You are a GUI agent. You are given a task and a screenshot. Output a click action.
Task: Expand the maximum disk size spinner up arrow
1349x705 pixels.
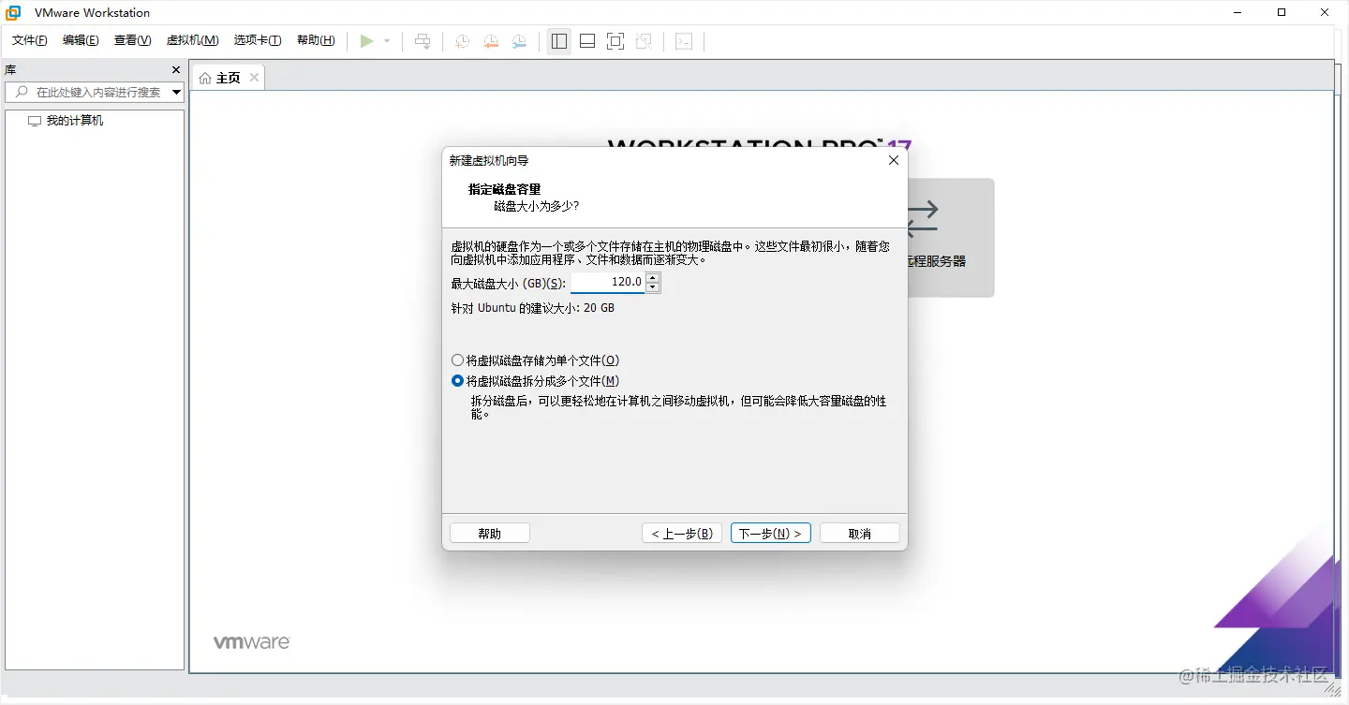tap(652, 277)
